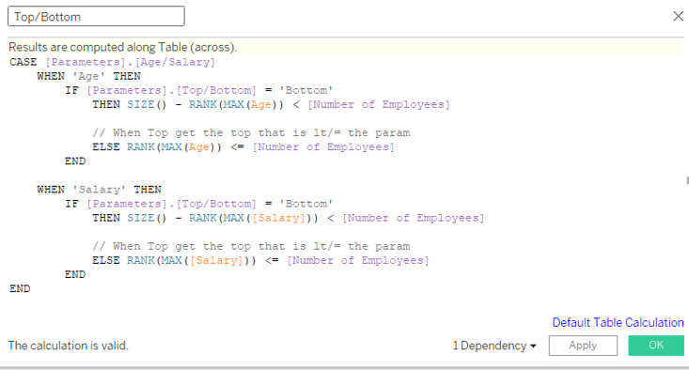Click the OK button
This screenshot has width=689, height=370.
[x=656, y=346]
